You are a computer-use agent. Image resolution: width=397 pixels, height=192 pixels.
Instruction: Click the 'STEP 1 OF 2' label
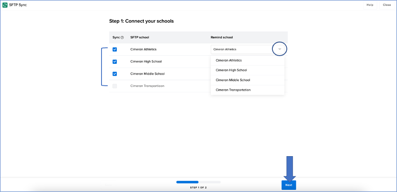pyautogui.click(x=198, y=187)
